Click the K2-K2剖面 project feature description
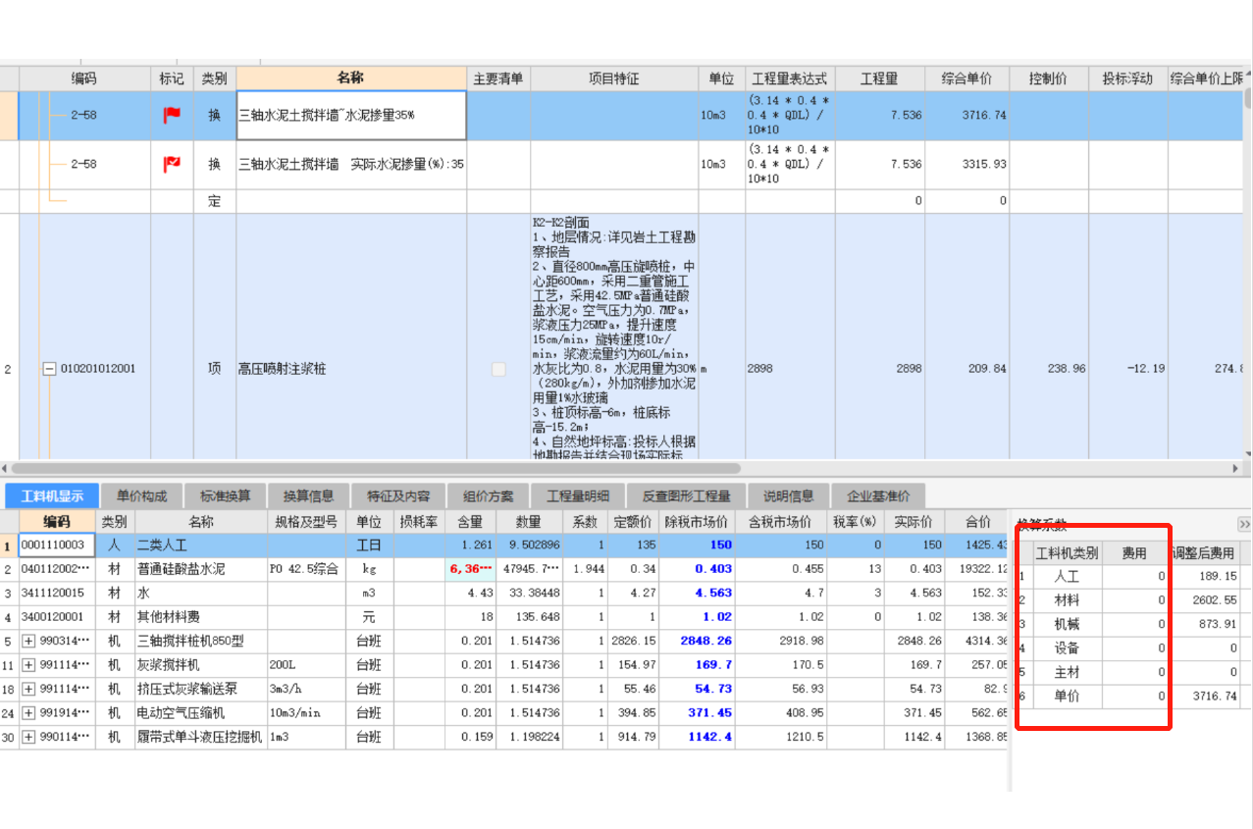This screenshot has height=829, width=1253. [614, 337]
